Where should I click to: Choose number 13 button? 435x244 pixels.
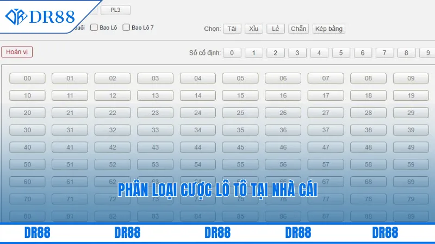155,95
